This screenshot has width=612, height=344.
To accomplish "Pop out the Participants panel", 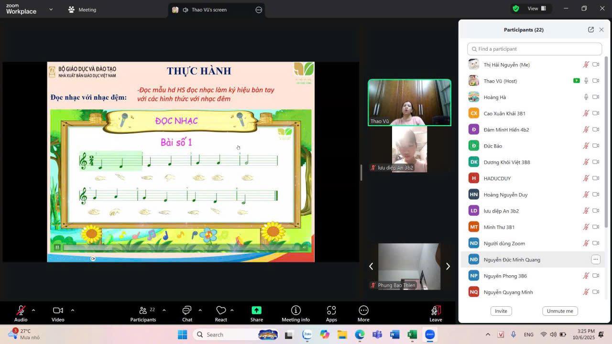I will [x=591, y=30].
